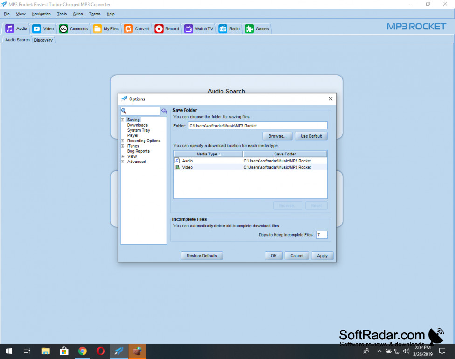Viewport: 455px width, 359px height.
Task: Open the Commons CC icon
Action: (63, 28)
